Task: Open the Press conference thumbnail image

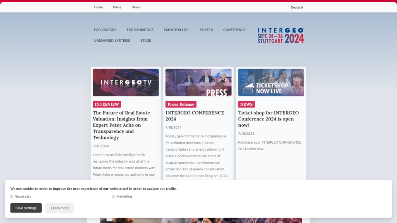Action: pyautogui.click(x=198, y=82)
